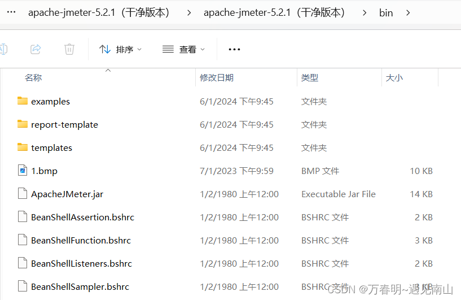Sort by Size (大小) column header
Screen dimensions: 461x300
tap(394, 78)
